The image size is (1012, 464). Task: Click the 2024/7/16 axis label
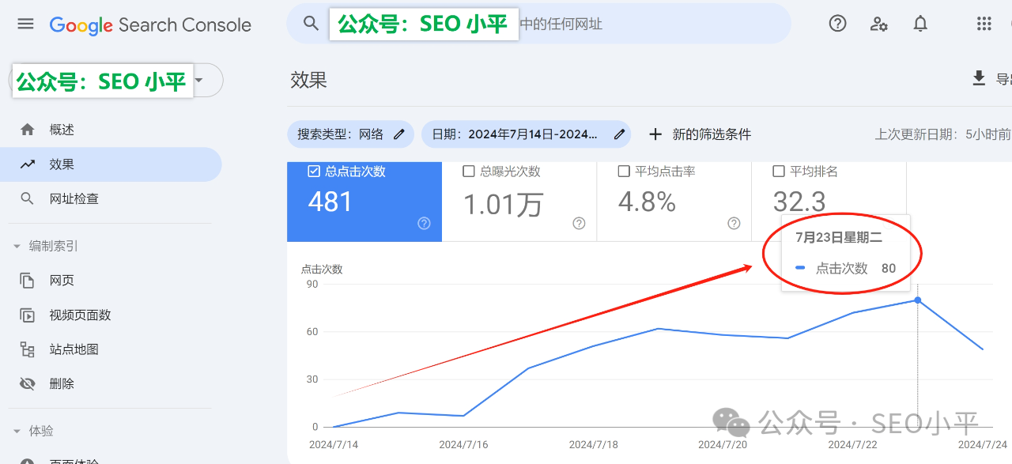[463, 445]
